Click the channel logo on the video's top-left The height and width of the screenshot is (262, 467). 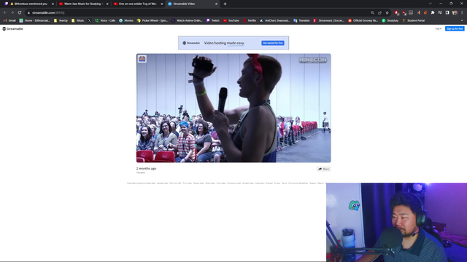(142, 58)
